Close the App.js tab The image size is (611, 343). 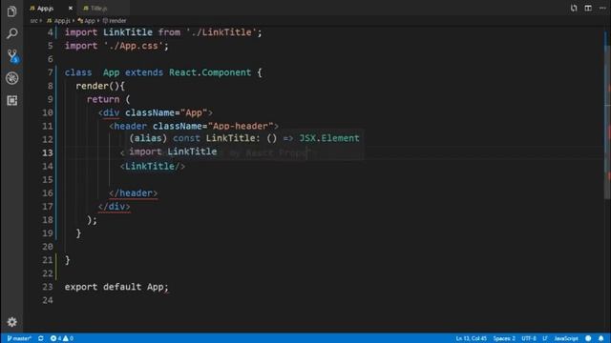pos(71,8)
